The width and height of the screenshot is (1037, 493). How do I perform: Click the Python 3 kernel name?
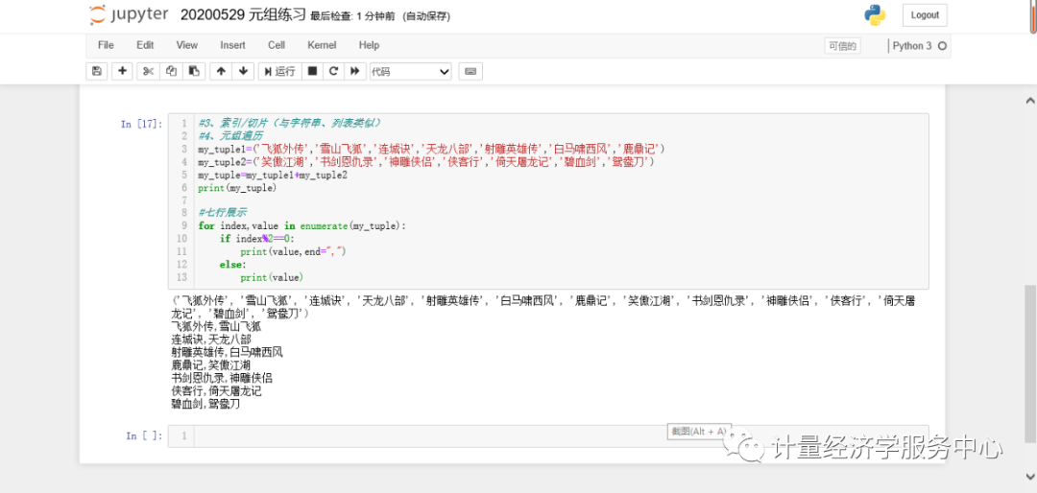pyautogui.click(x=912, y=46)
